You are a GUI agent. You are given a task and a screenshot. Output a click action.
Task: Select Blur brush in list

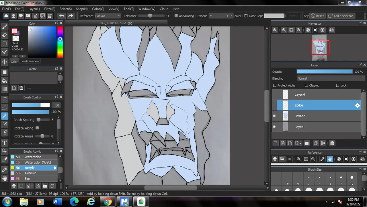[34, 179]
